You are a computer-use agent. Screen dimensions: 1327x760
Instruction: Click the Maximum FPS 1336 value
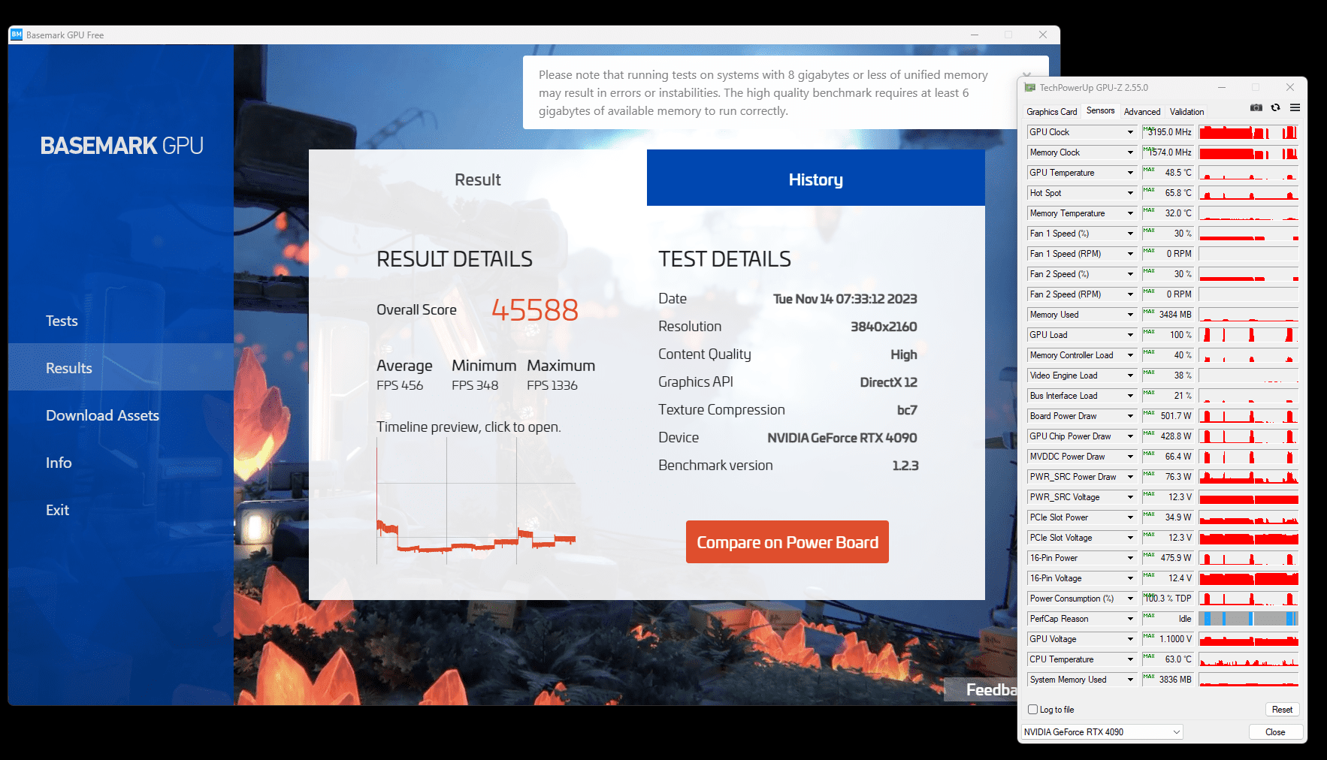pyautogui.click(x=552, y=385)
